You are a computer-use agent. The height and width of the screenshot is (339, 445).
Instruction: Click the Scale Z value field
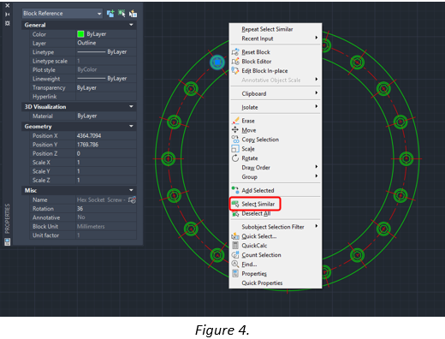(x=106, y=180)
